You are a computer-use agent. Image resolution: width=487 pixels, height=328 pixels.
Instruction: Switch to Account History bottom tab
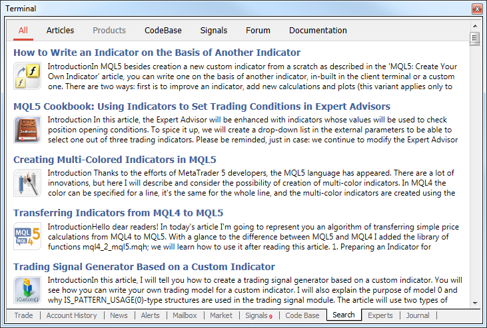[71, 316]
